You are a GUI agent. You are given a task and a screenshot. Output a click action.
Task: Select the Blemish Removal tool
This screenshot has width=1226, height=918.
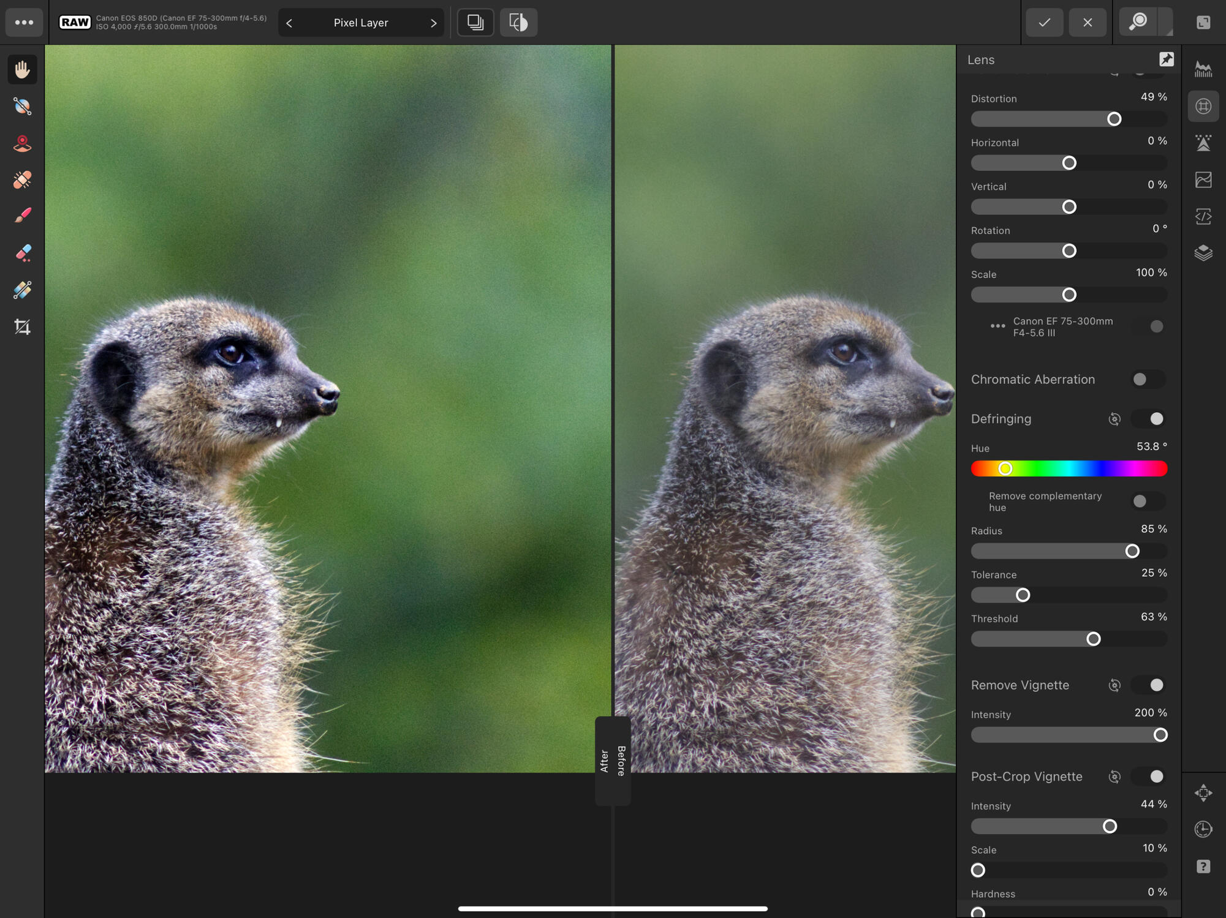pyautogui.click(x=23, y=179)
